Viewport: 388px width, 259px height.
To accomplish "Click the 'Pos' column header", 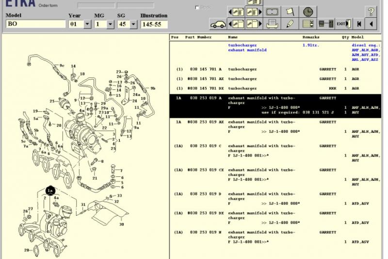I will (x=175, y=37).
